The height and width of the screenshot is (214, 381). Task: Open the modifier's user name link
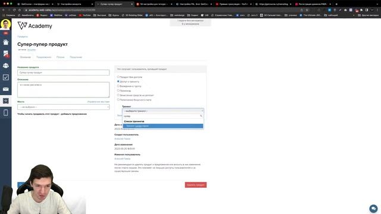tap(123, 159)
